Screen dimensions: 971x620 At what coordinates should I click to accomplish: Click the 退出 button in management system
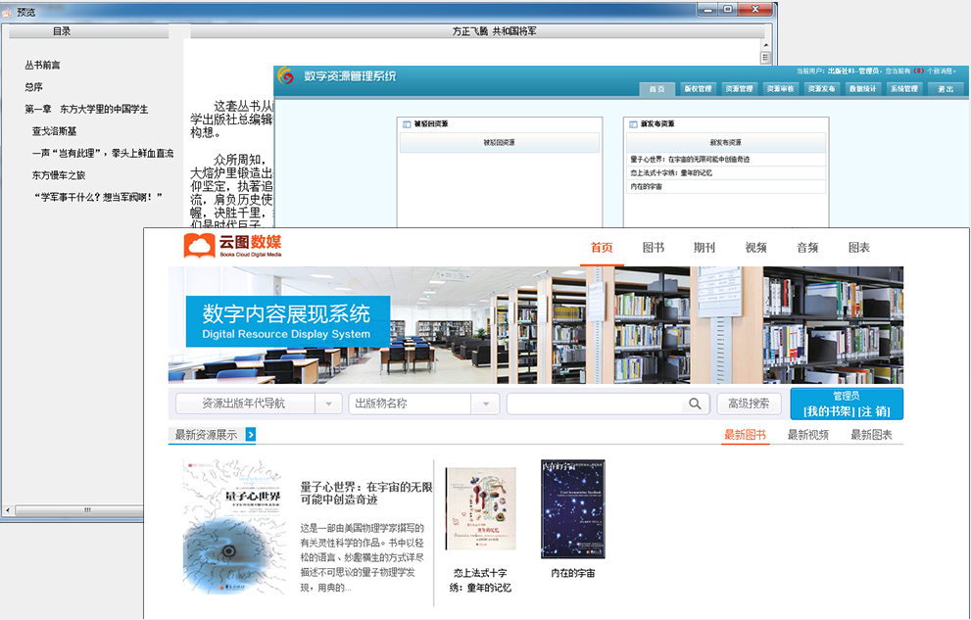click(x=946, y=89)
